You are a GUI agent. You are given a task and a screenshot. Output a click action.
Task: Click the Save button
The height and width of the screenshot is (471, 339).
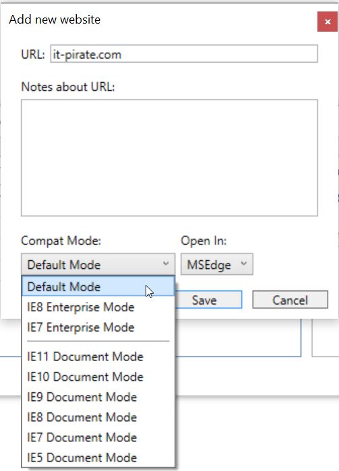coord(208,299)
